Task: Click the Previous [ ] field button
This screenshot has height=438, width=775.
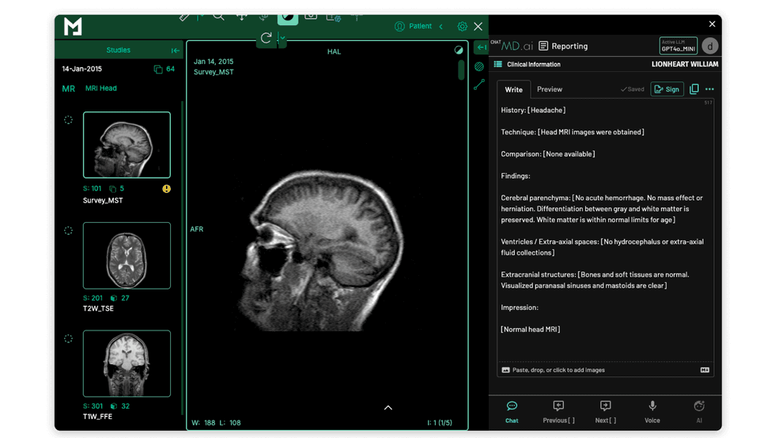Action: point(558,412)
